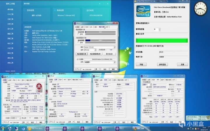Open 主板工具 in 图吧工具箱 sidebar

point(10,19)
